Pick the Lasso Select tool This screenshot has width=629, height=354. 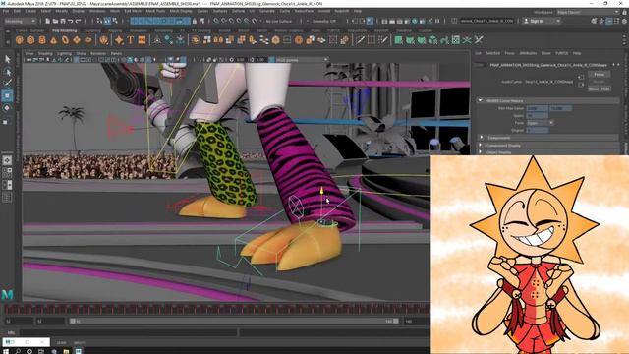point(7,72)
